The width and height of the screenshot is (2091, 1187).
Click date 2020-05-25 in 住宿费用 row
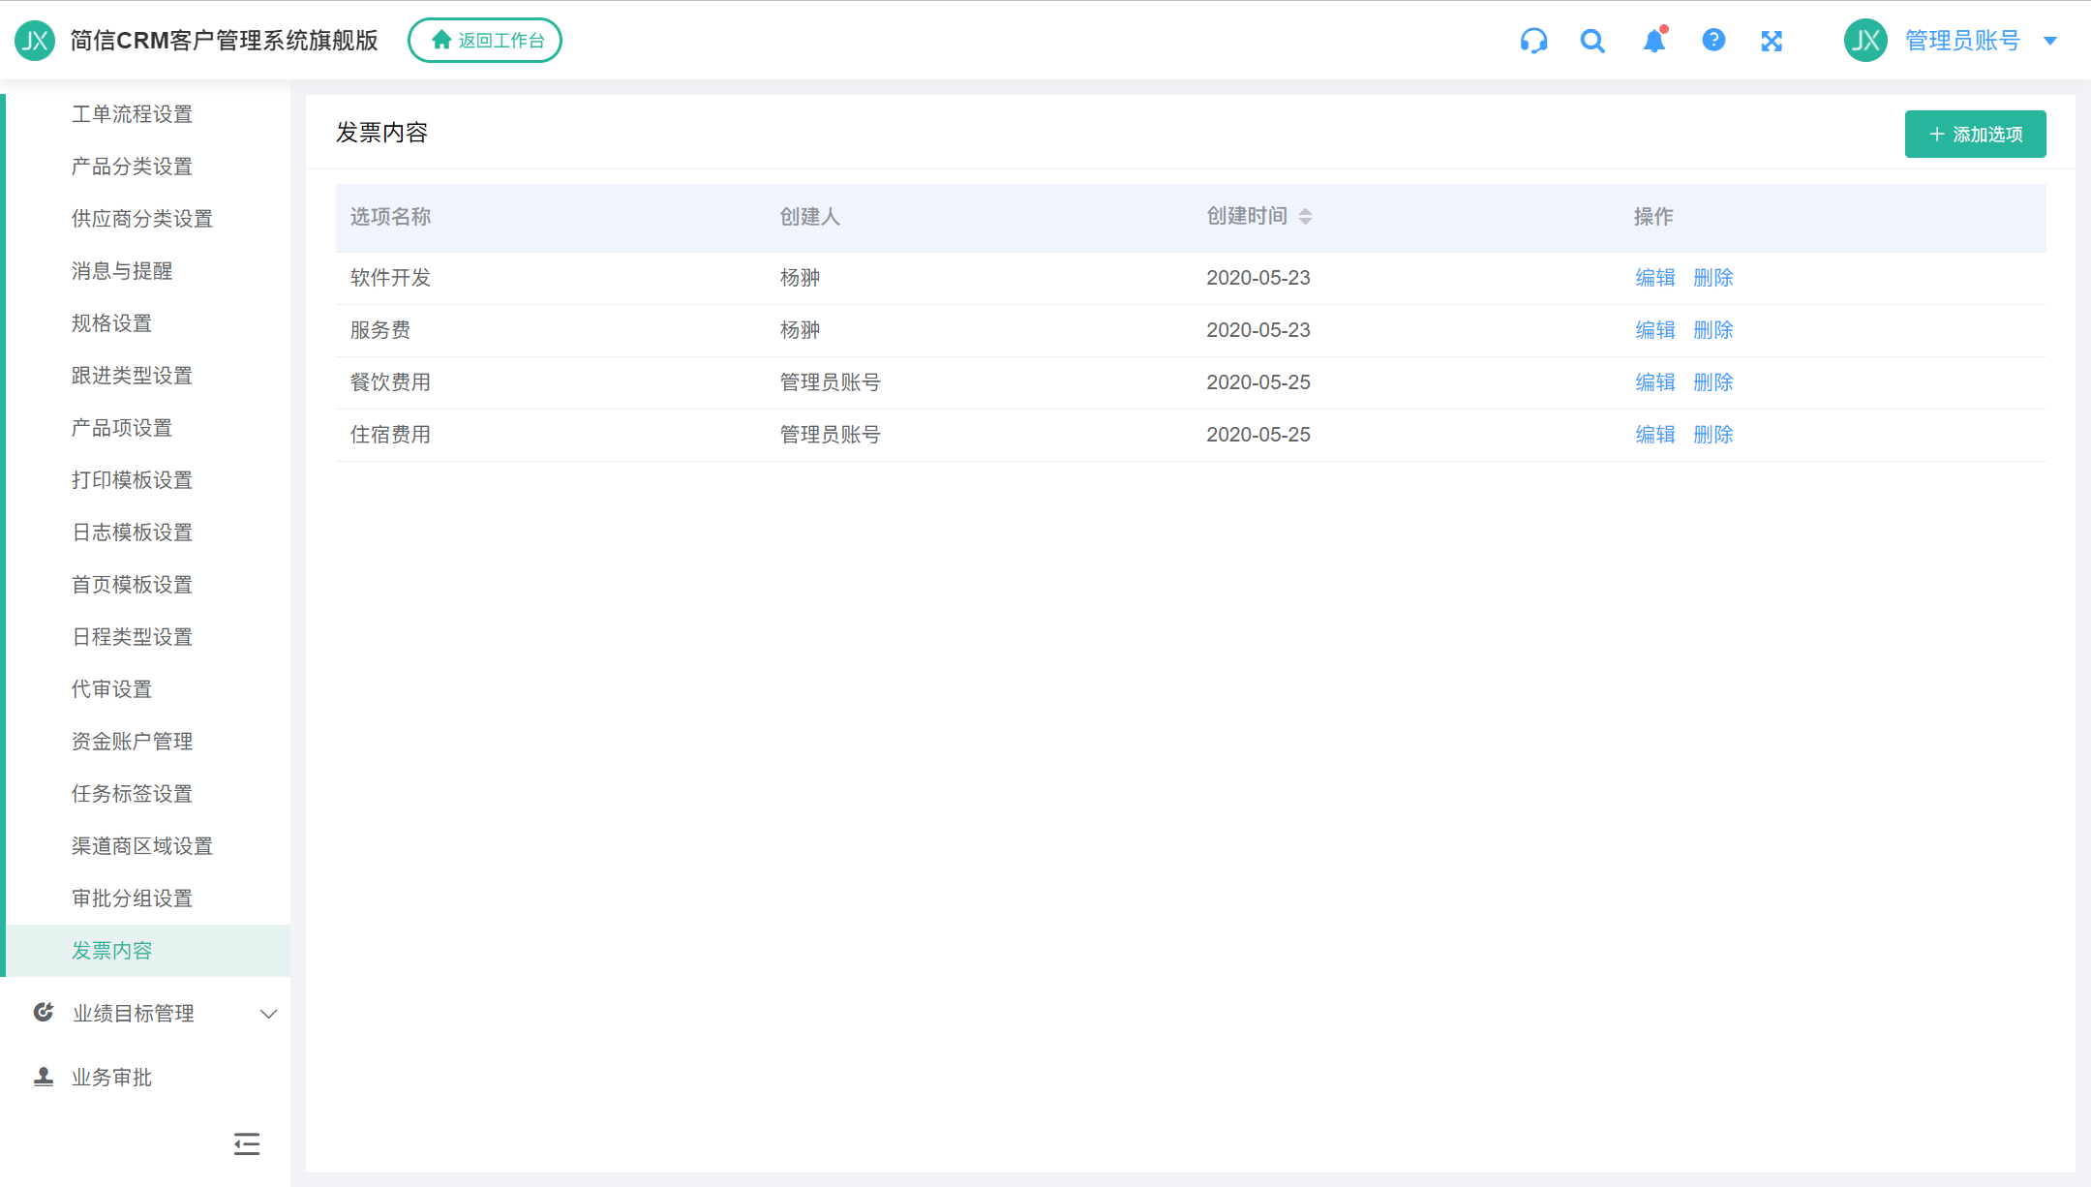[1258, 435]
